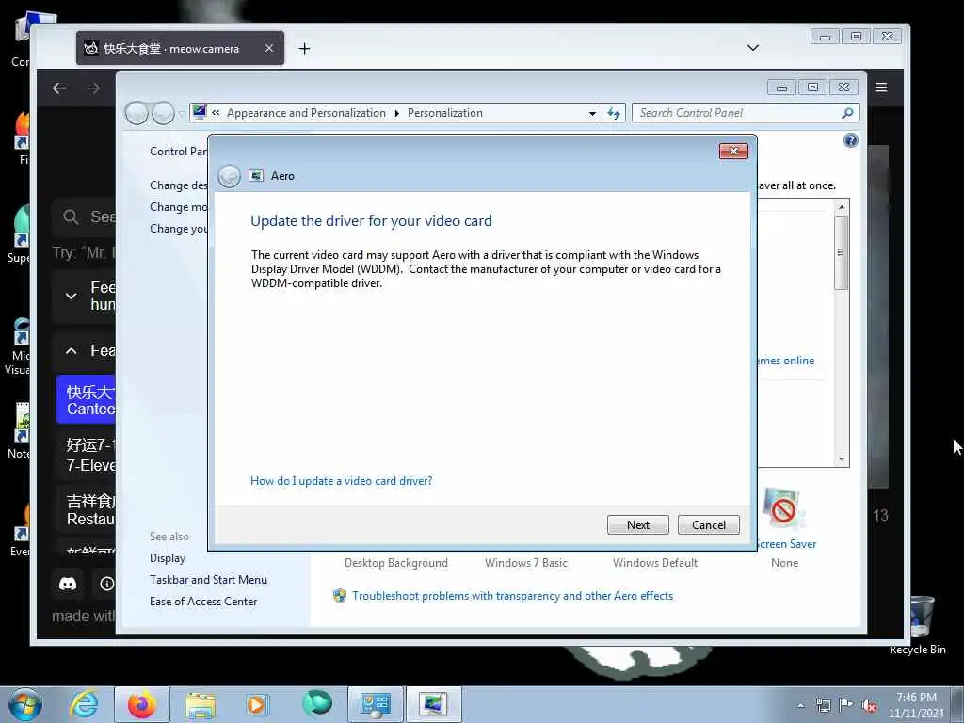Click the browser forward arrow
Image resolution: width=964 pixels, height=723 pixels.
click(93, 88)
